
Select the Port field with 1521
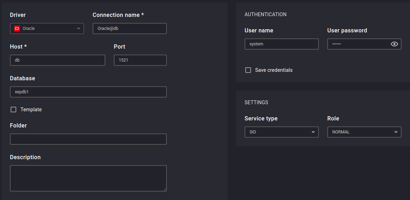(140, 60)
